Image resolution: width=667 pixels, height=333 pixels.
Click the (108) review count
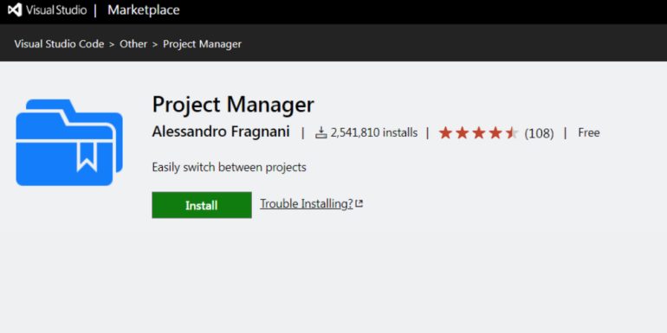539,133
